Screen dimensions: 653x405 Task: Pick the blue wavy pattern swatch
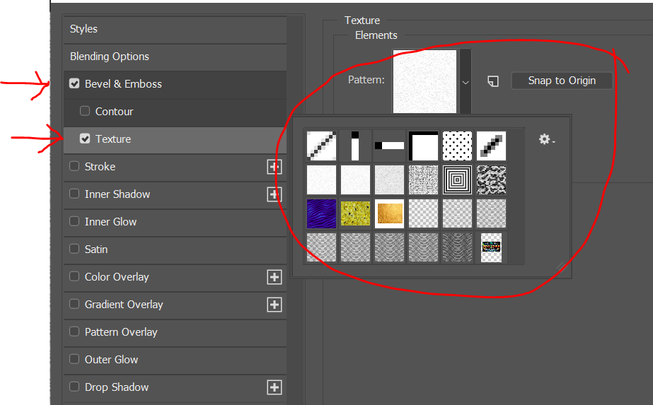click(x=321, y=213)
